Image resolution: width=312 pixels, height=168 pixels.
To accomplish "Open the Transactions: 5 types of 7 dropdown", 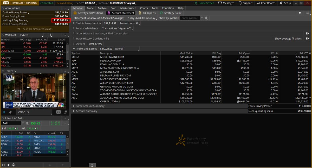I will (x=118, y=28).
